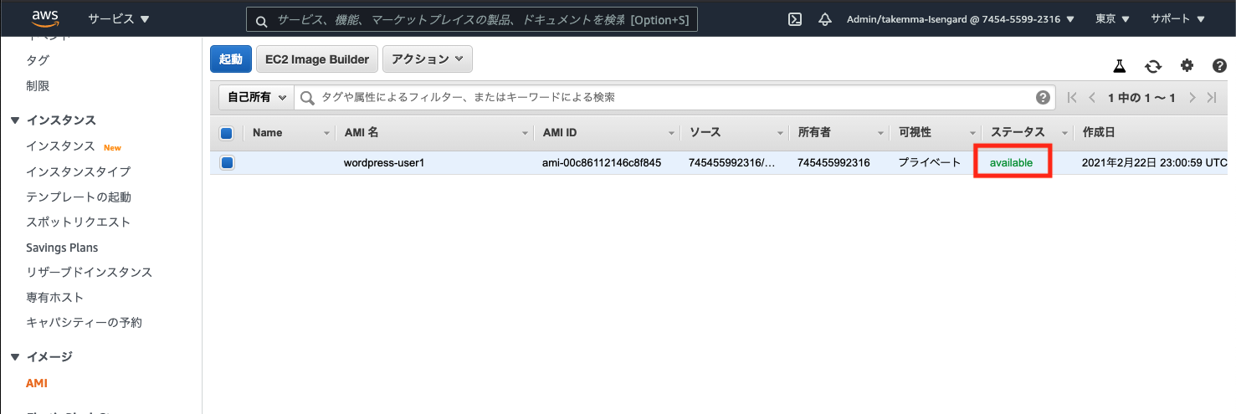Click the magnifier in the AMI filter box
The width and height of the screenshot is (1236, 414).
[307, 98]
